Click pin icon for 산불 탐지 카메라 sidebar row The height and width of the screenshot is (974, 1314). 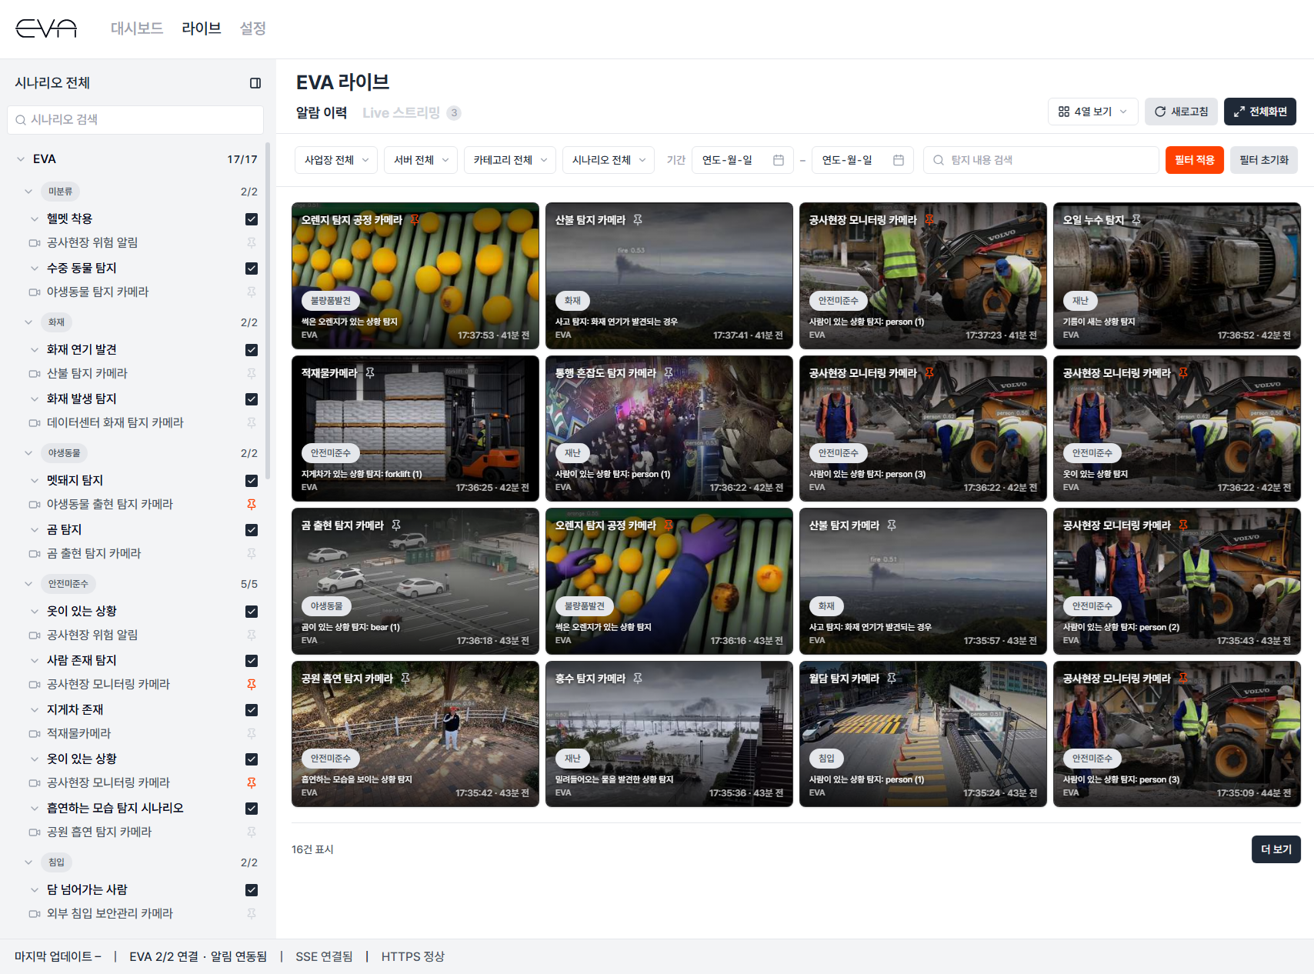[x=252, y=374]
